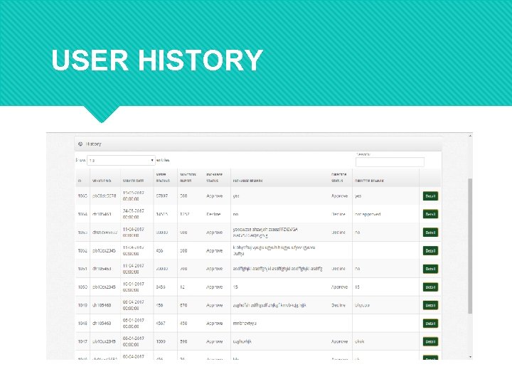Viewport: 512px width, 384px height.
Task: Click the incharge remark '15' in row 1050
Action: point(235,287)
